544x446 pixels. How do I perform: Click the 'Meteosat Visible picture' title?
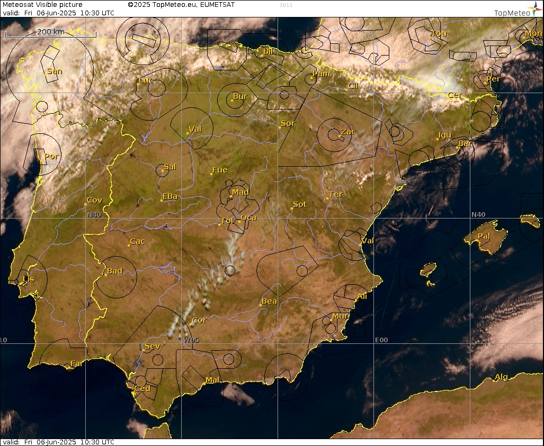click(43, 5)
